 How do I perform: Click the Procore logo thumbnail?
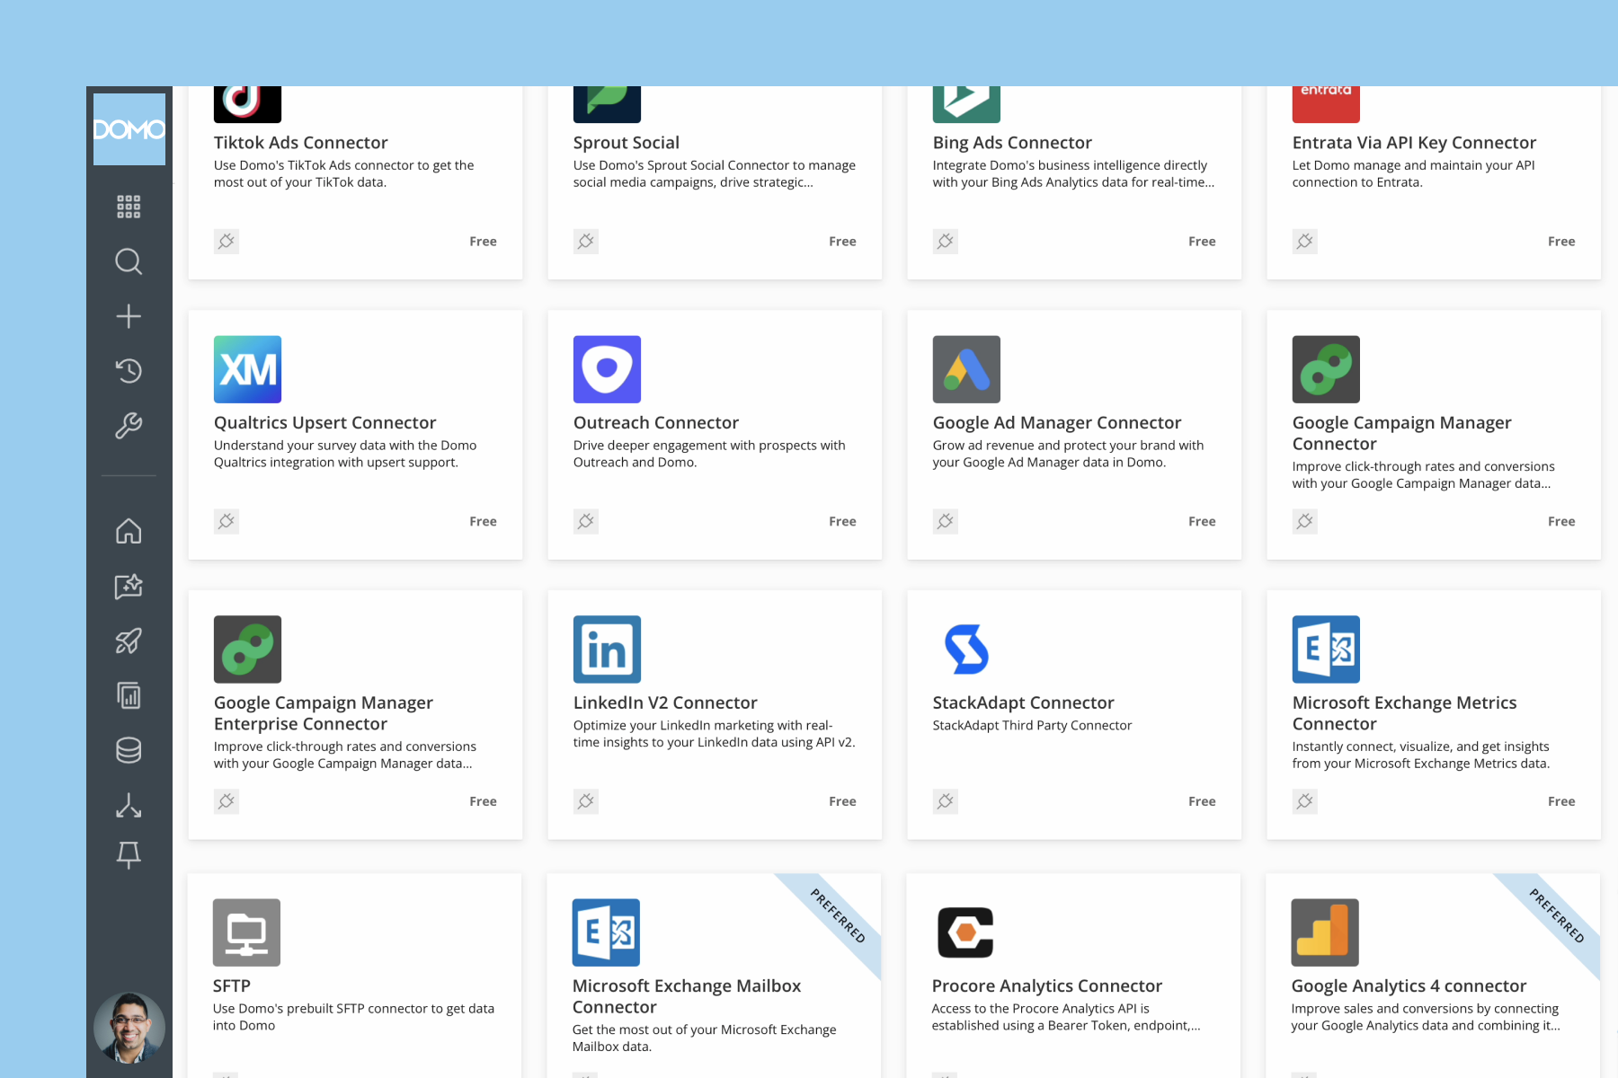[965, 932]
